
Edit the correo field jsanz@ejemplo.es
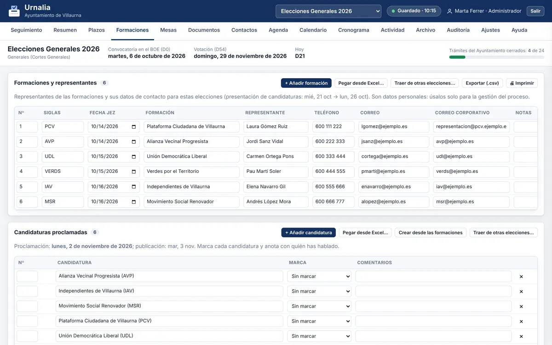point(394,142)
